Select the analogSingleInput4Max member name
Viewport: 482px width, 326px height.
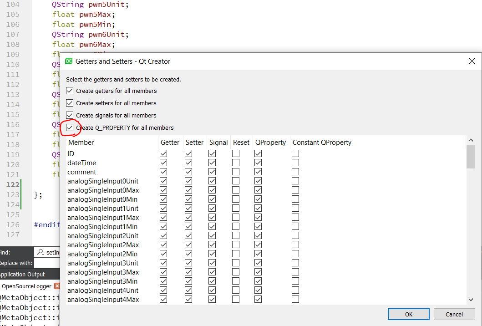click(103, 300)
